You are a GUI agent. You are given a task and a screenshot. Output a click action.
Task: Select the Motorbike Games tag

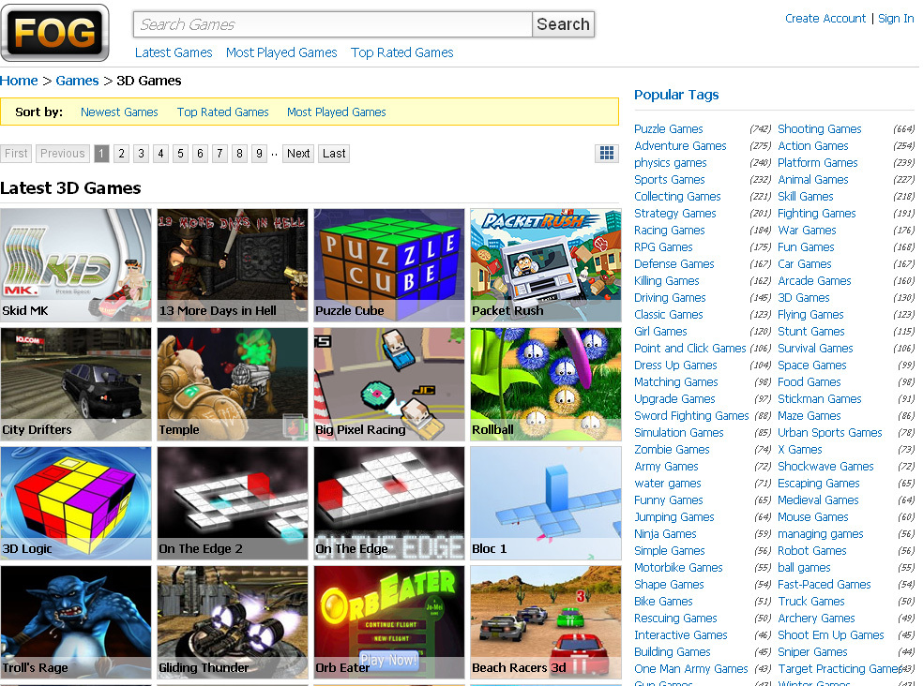(678, 568)
